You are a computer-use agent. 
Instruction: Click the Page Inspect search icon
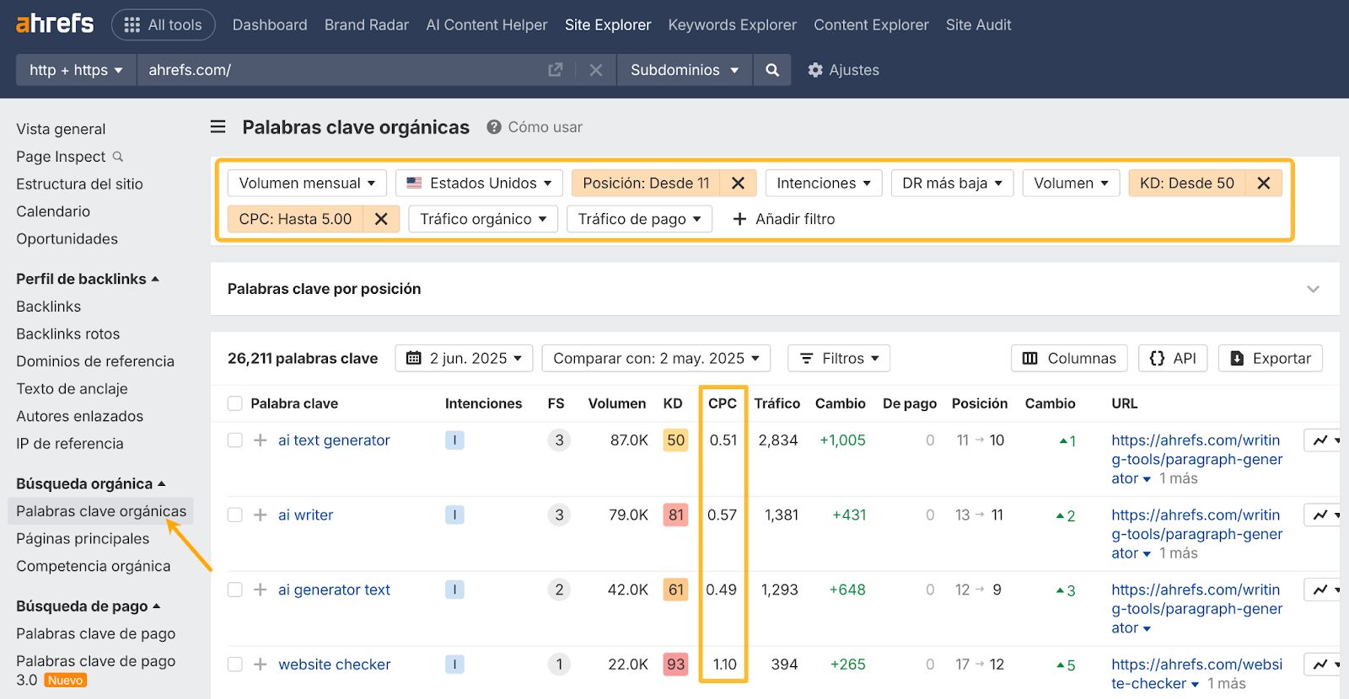pos(118,157)
